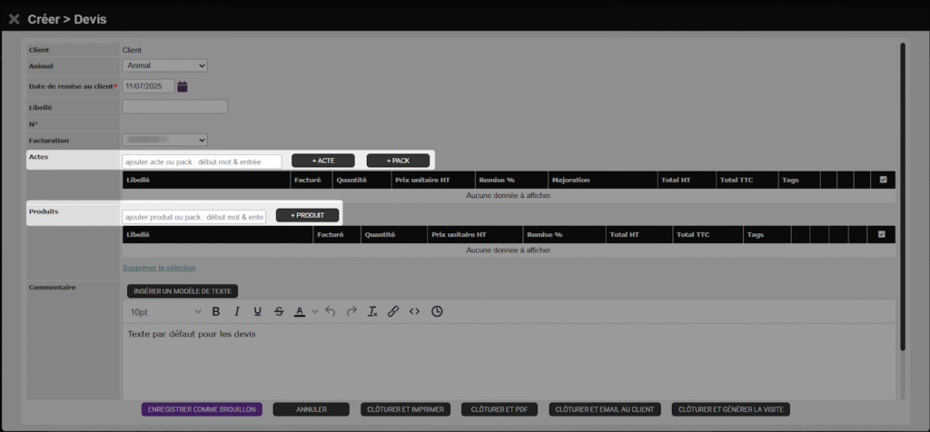930x432 pixels.
Task: Open the calendar date picker icon
Action: click(183, 86)
